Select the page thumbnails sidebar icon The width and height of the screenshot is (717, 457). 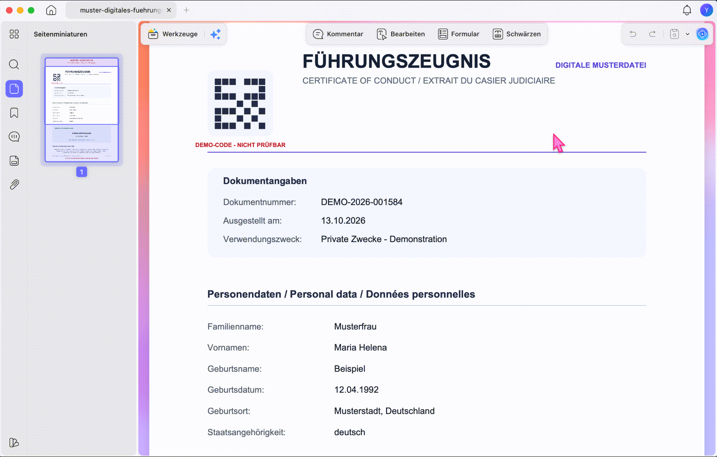(14, 89)
